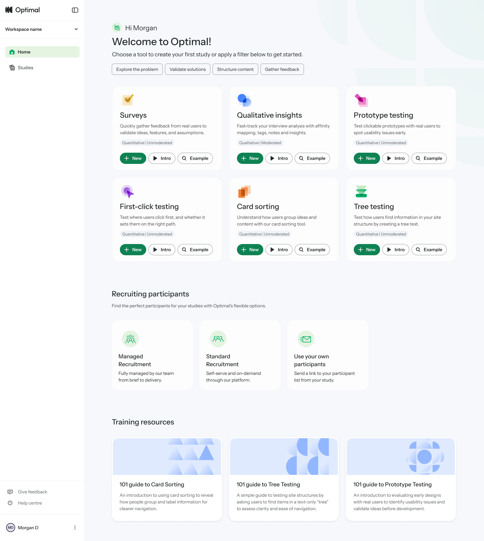The width and height of the screenshot is (484, 541).
Task: Apply Validate solutions filter
Action: click(x=188, y=69)
